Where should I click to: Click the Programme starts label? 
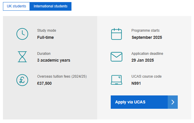coord(145,31)
